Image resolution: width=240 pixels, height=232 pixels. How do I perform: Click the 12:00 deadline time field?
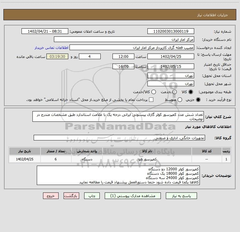tap(123, 56)
